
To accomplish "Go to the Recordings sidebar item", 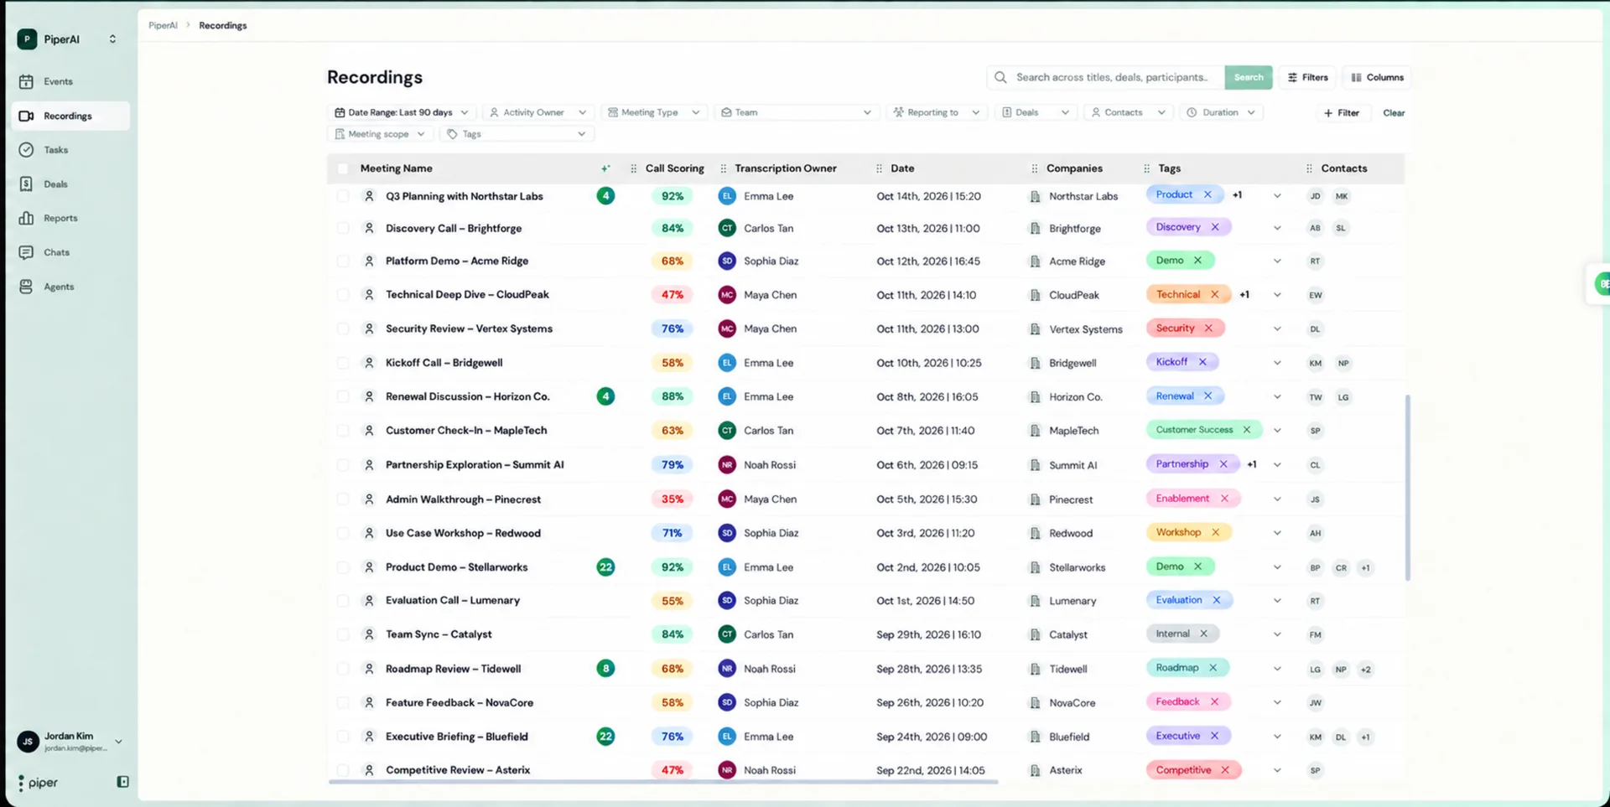I will coord(71,116).
